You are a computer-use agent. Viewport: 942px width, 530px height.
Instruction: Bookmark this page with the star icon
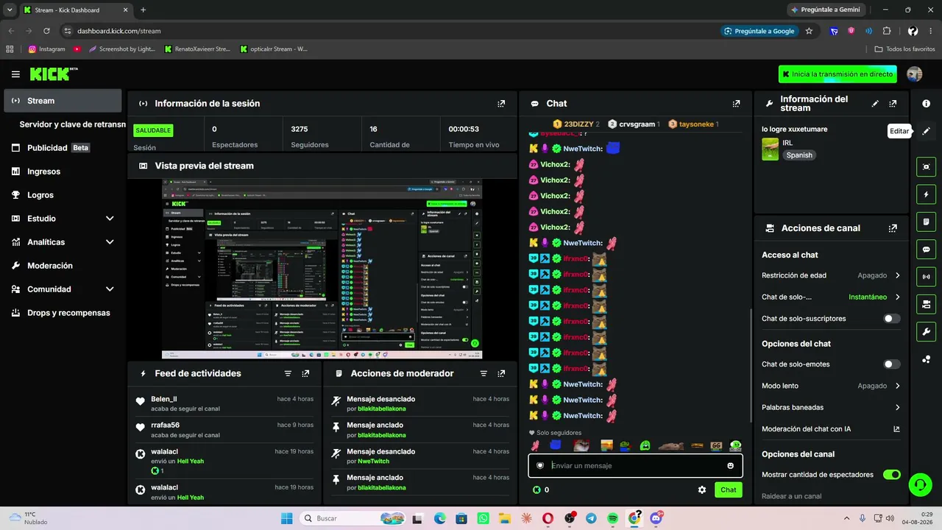[809, 31]
